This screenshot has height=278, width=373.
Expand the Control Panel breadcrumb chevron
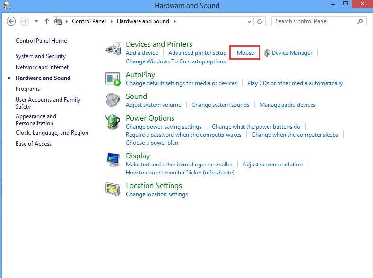[111, 21]
